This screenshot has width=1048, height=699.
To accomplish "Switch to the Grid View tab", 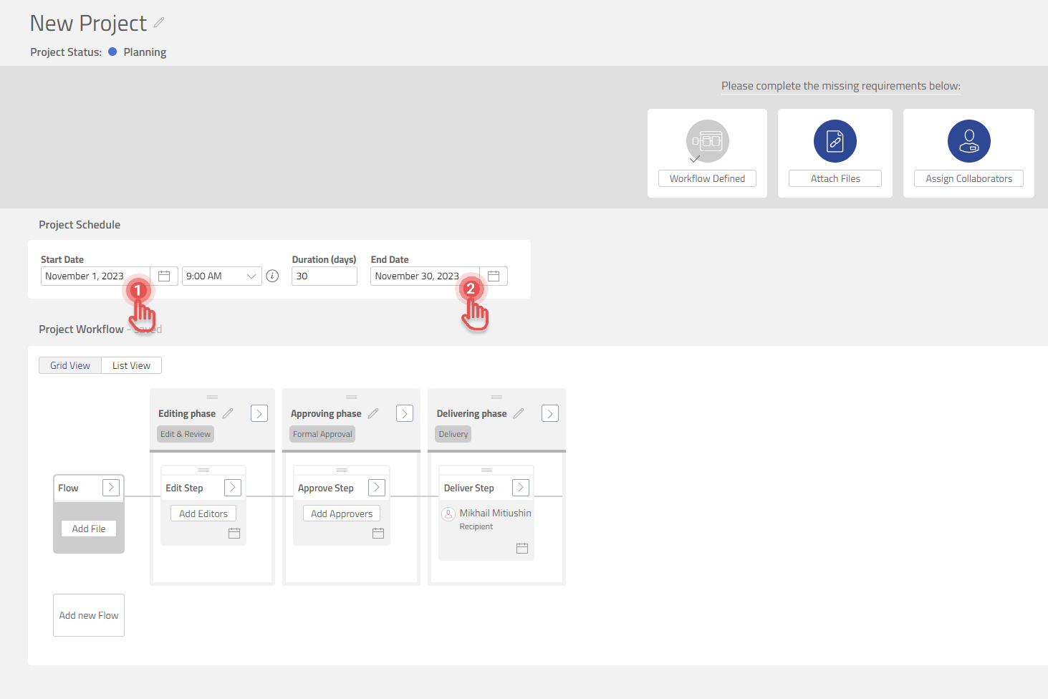I will coord(70,365).
